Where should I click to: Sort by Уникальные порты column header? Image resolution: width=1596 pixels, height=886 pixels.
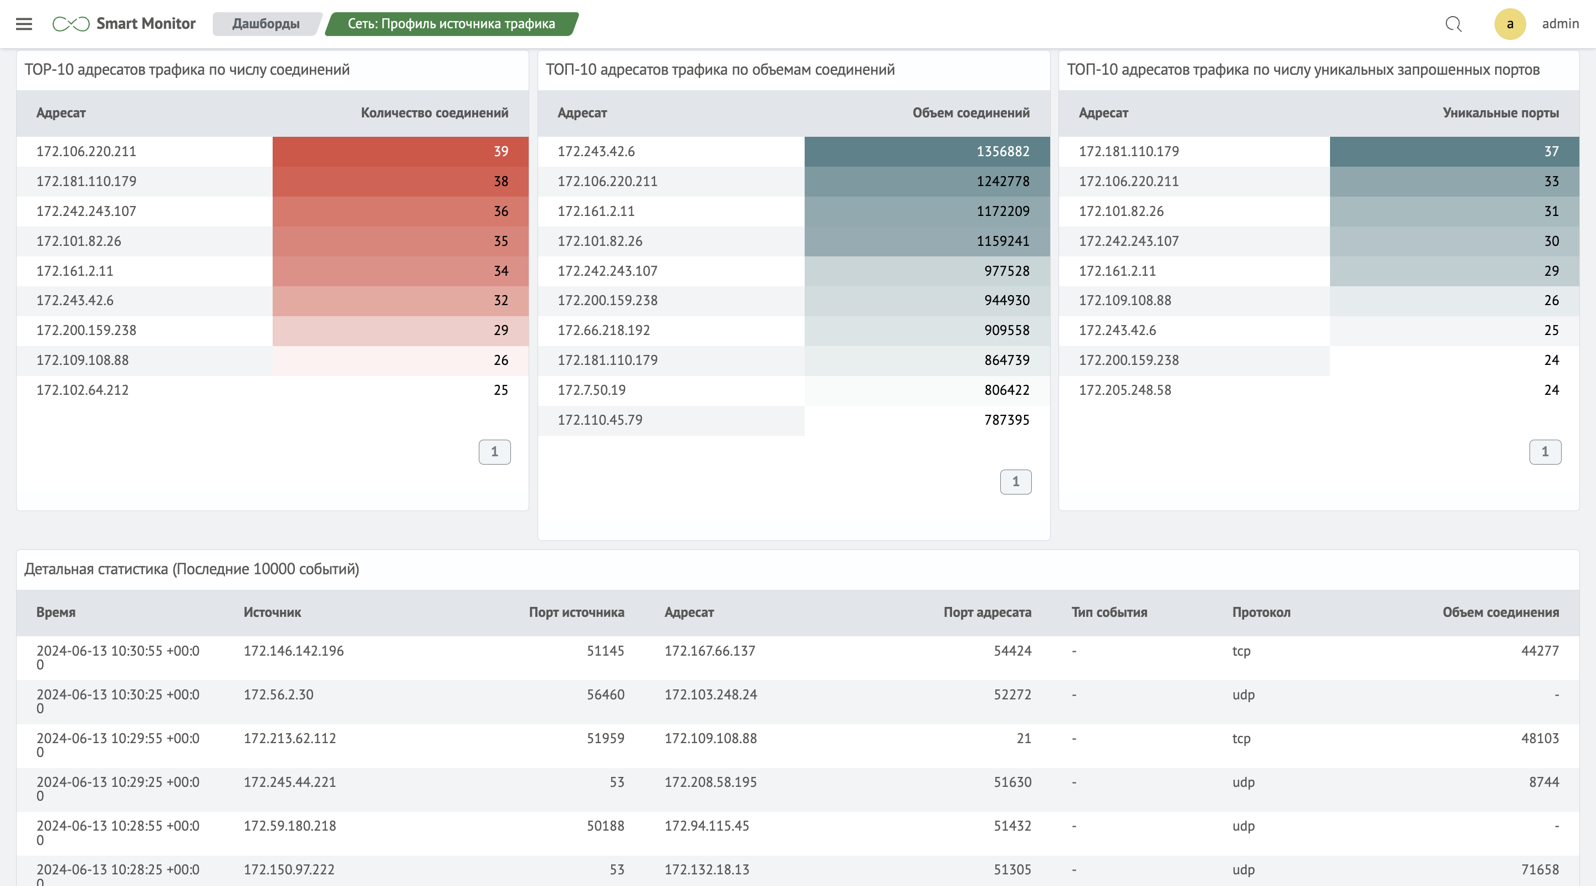tap(1500, 112)
